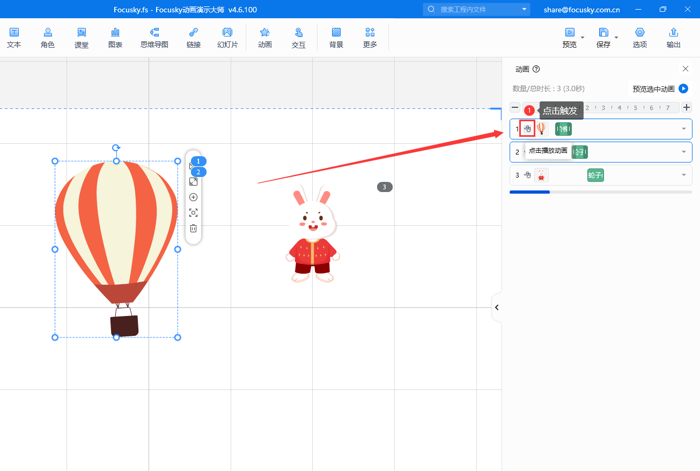
Task: Click the 输出 export button
Action: (674, 38)
